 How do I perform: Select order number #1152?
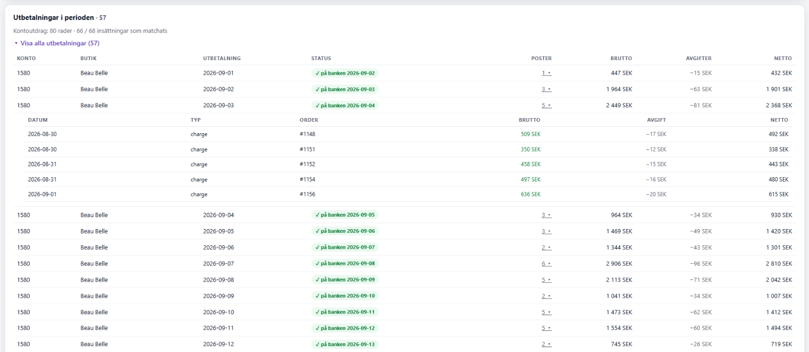(x=307, y=164)
